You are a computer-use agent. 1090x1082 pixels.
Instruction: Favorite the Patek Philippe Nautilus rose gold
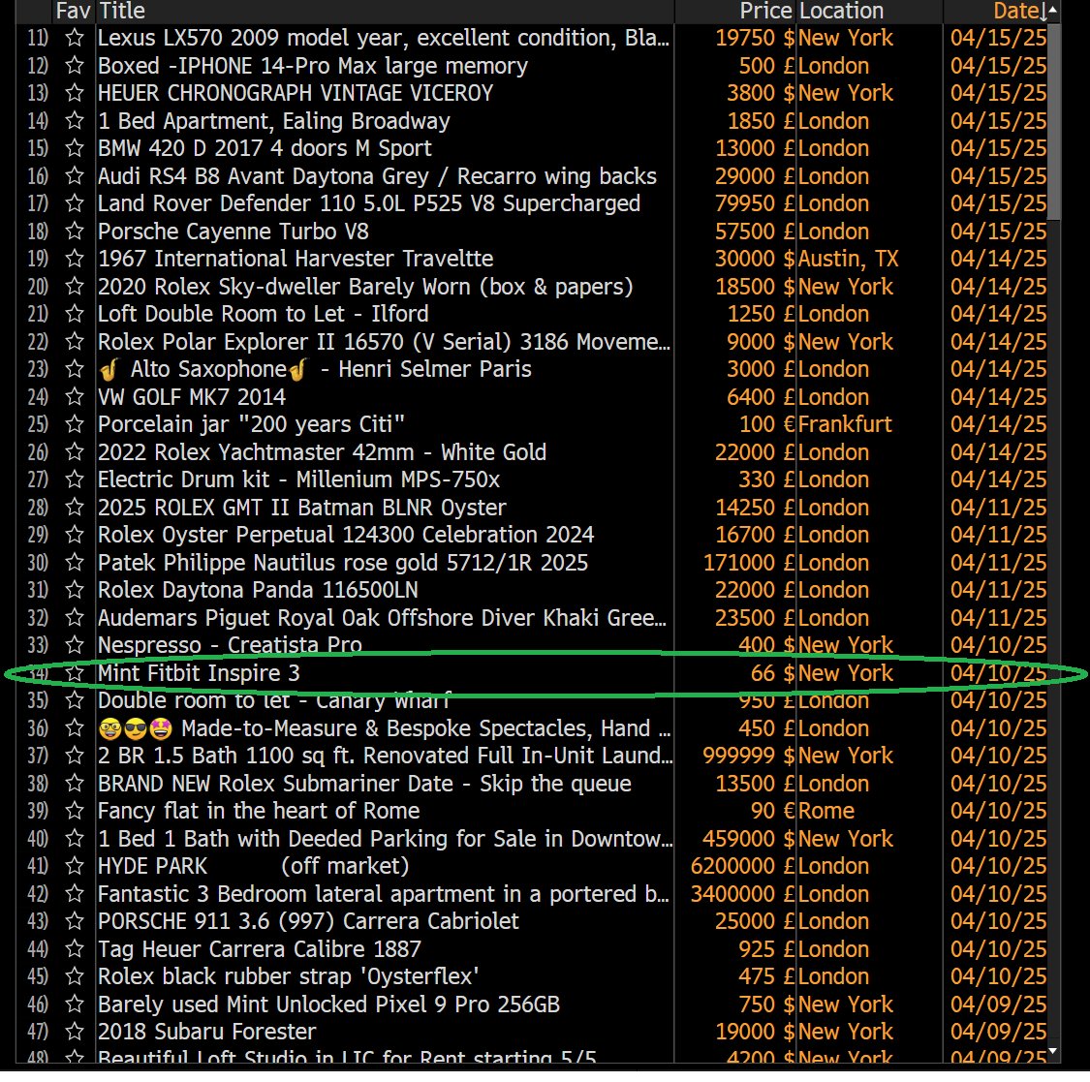click(75, 562)
